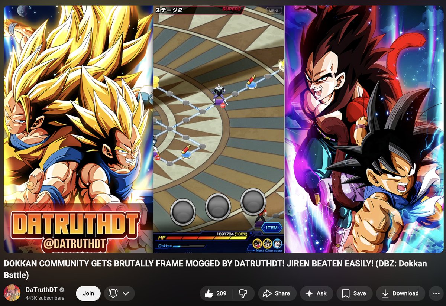This screenshot has height=306, width=446.
Task: Tap the in-game ITEM button
Action: coord(271,228)
